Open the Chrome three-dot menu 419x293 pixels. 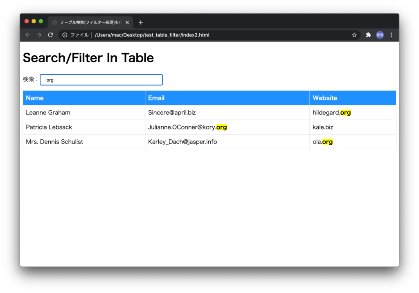point(391,35)
